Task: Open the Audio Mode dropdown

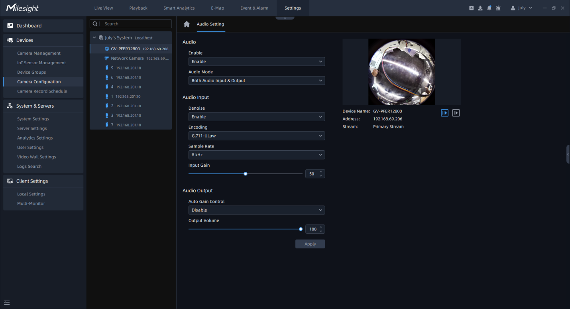Action: pyautogui.click(x=256, y=81)
